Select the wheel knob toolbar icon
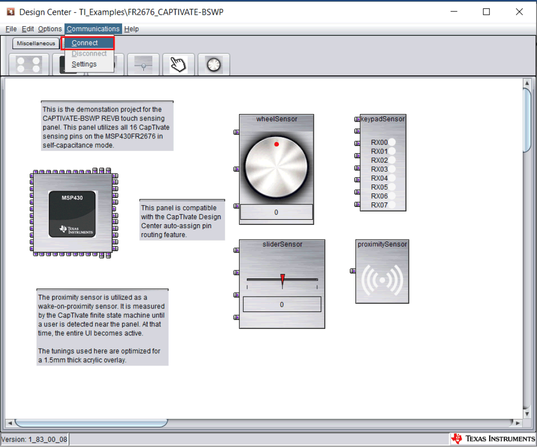This screenshot has width=537, height=447. [x=213, y=64]
